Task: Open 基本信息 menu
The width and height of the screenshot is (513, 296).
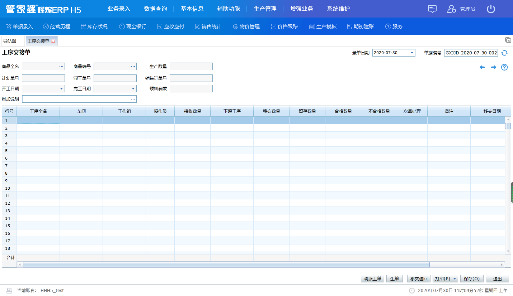Action: [x=192, y=9]
